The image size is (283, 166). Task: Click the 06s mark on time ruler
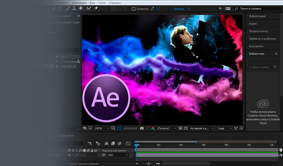tap(204, 145)
